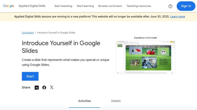Click the 'Create a slide that represents' description

point(66,62)
